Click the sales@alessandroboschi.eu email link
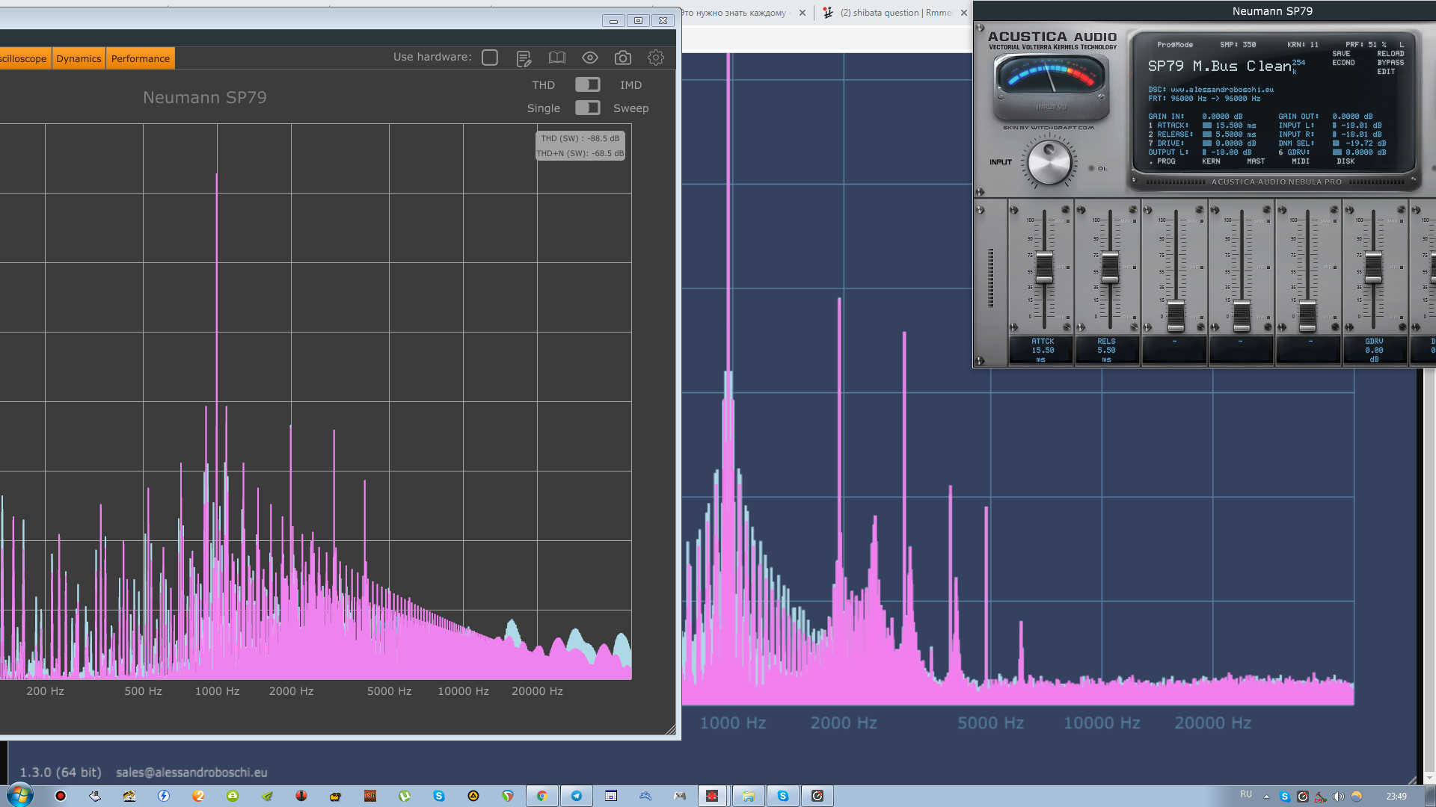Image resolution: width=1436 pixels, height=807 pixels. [x=191, y=773]
